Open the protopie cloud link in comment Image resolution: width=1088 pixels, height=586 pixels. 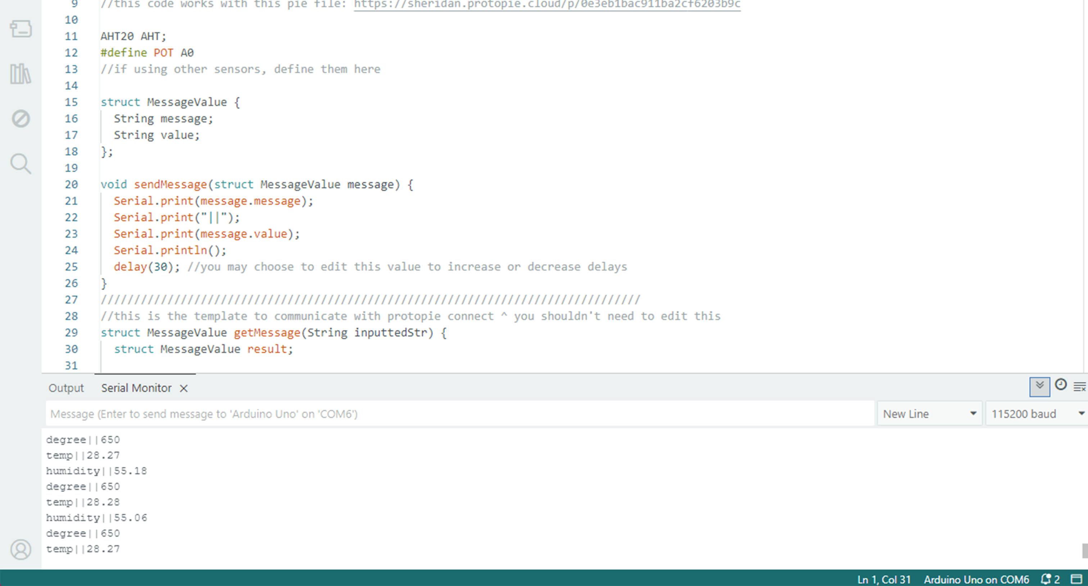pyautogui.click(x=547, y=4)
